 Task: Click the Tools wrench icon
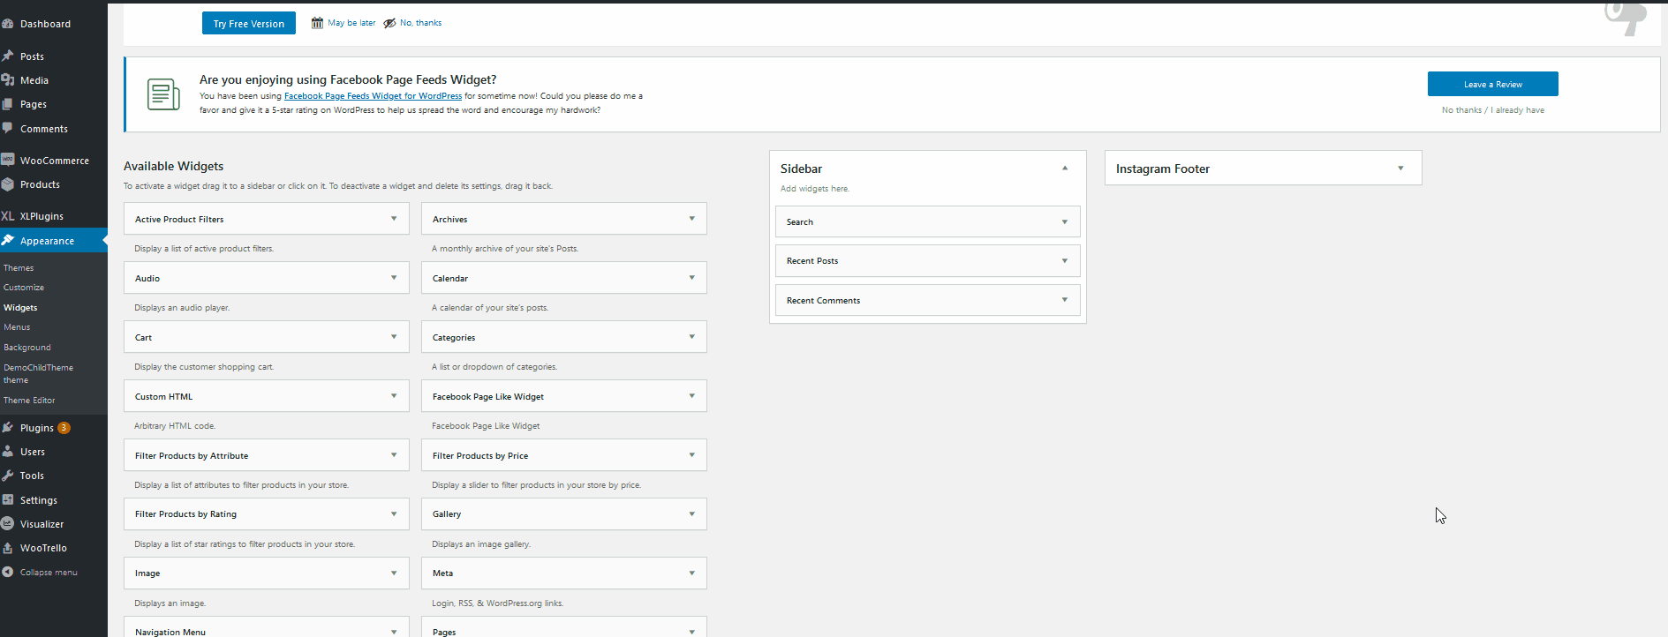8,475
